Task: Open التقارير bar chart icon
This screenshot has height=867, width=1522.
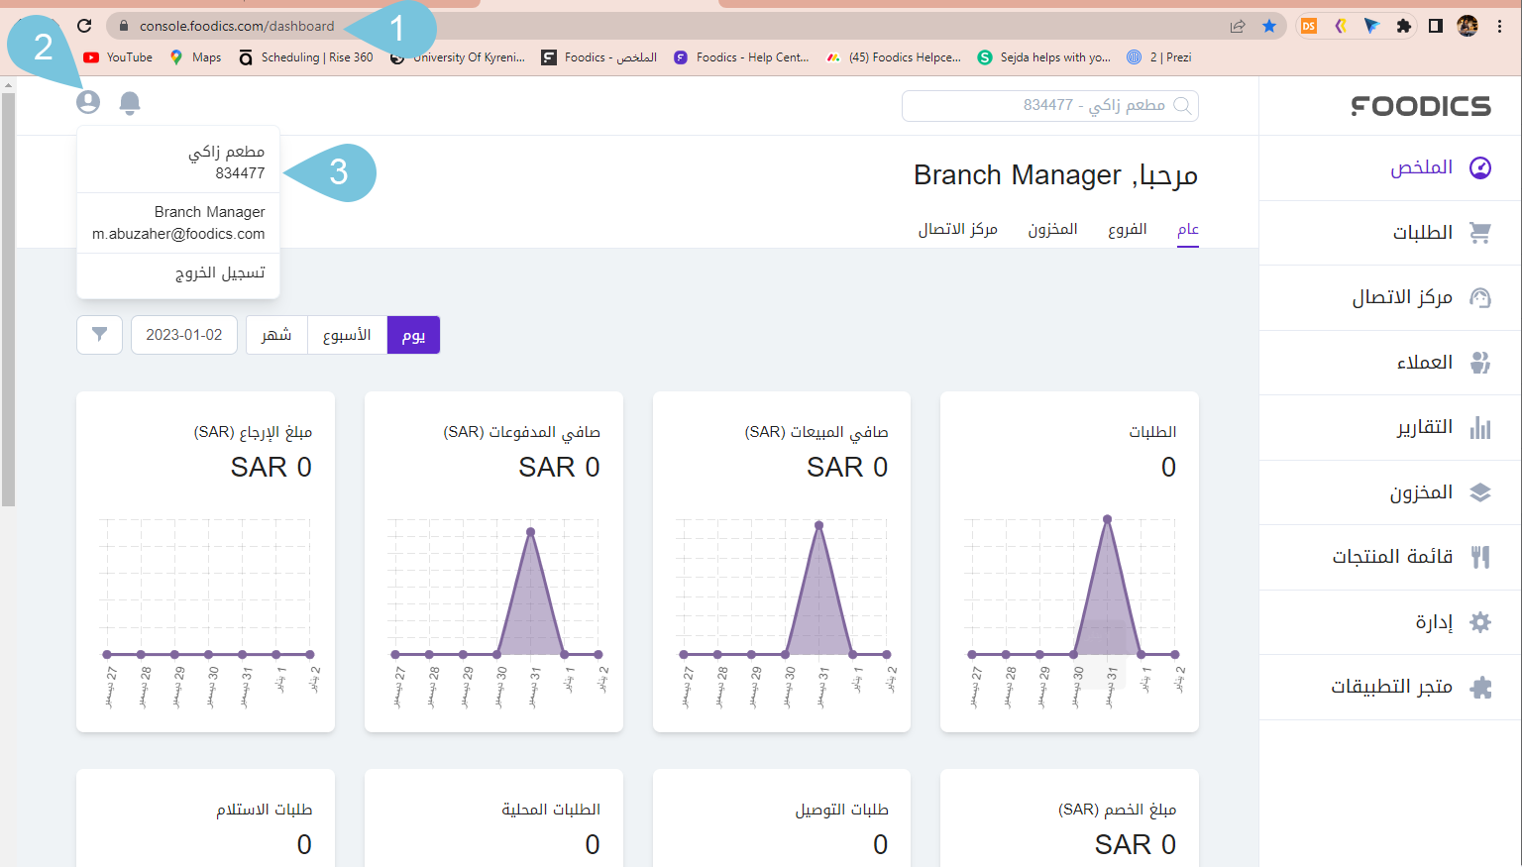Action: [x=1479, y=428]
